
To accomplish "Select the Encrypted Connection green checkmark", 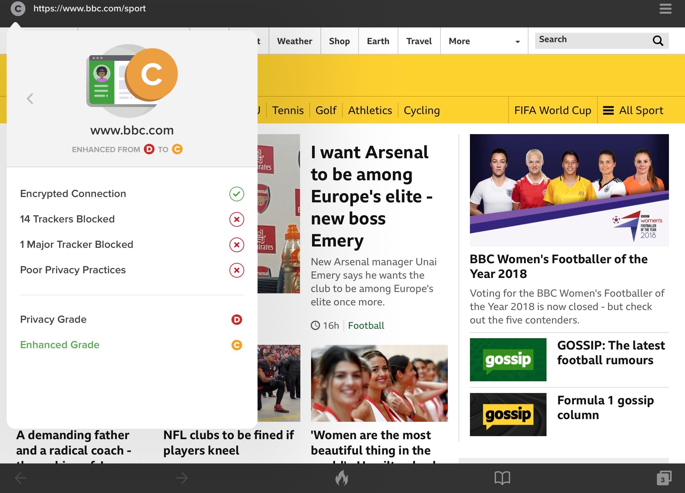I will 236,194.
